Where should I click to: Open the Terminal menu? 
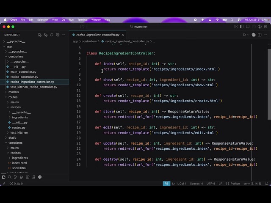(x=83, y=20)
